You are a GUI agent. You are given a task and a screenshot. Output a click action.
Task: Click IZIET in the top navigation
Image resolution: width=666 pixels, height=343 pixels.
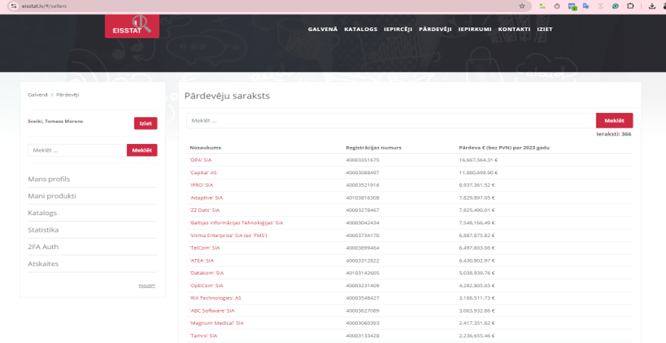pos(544,30)
